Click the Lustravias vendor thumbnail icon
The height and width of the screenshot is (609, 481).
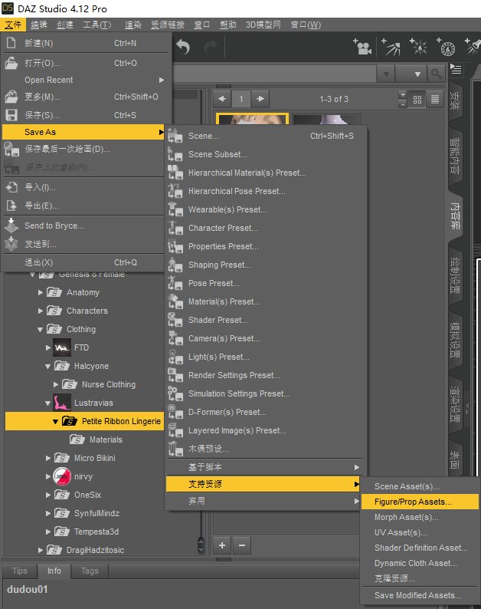tap(62, 403)
